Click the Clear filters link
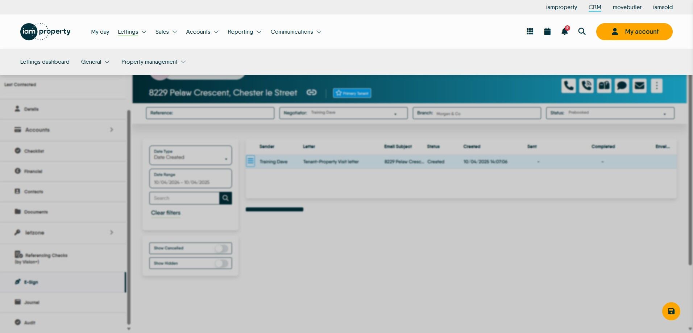This screenshot has width=693, height=333. [x=166, y=213]
